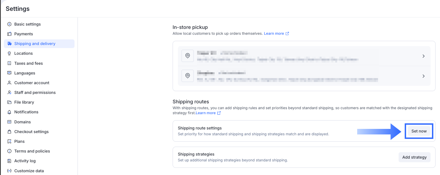Click the Payments wallet icon
The width and height of the screenshot is (440, 175).
tap(9, 34)
